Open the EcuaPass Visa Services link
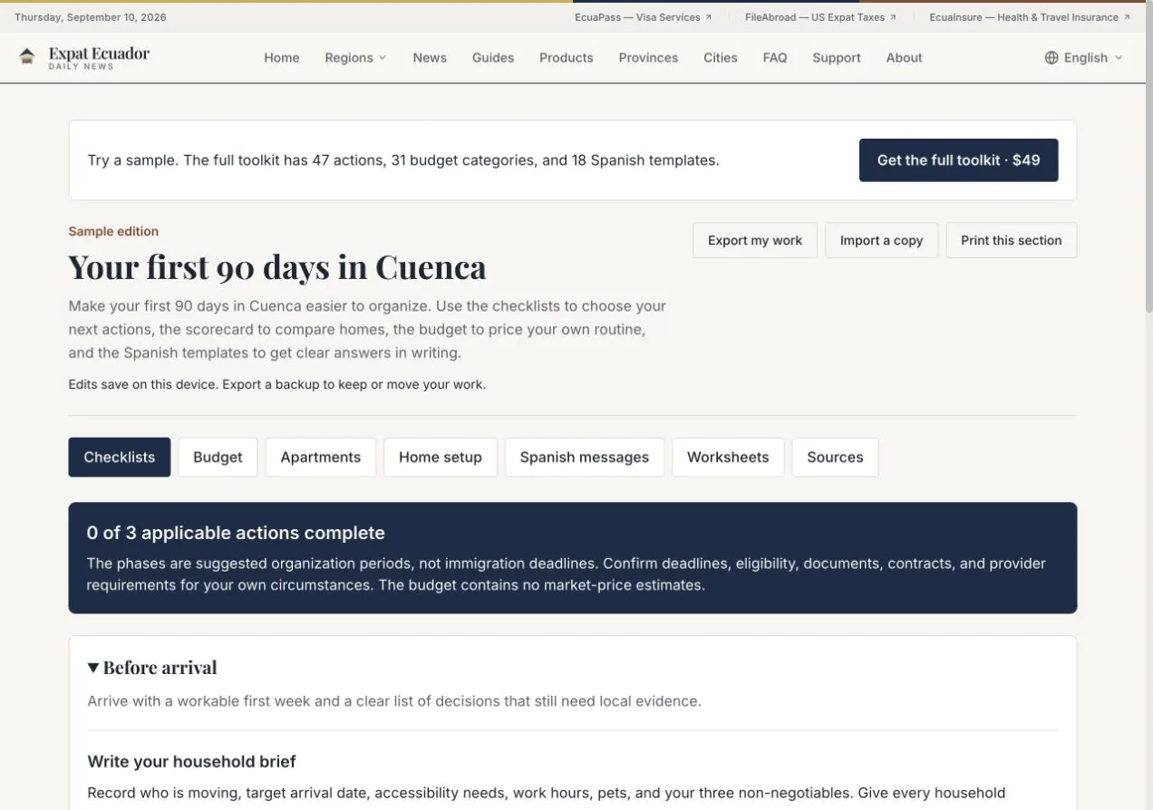Image resolution: width=1153 pixels, height=810 pixels. [643, 17]
